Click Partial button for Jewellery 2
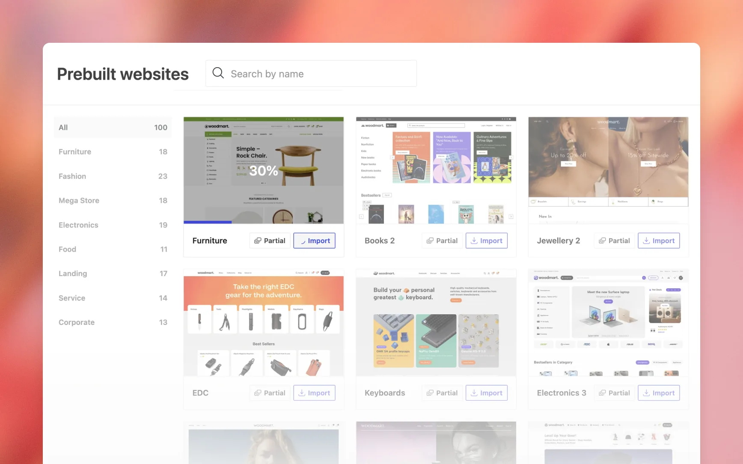This screenshot has height=464, width=743. (x=615, y=241)
